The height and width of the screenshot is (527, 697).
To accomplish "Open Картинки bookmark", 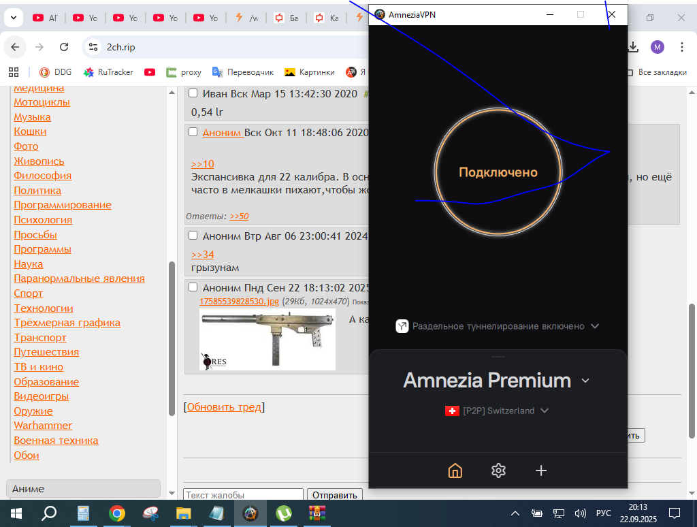I will coord(310,72).
